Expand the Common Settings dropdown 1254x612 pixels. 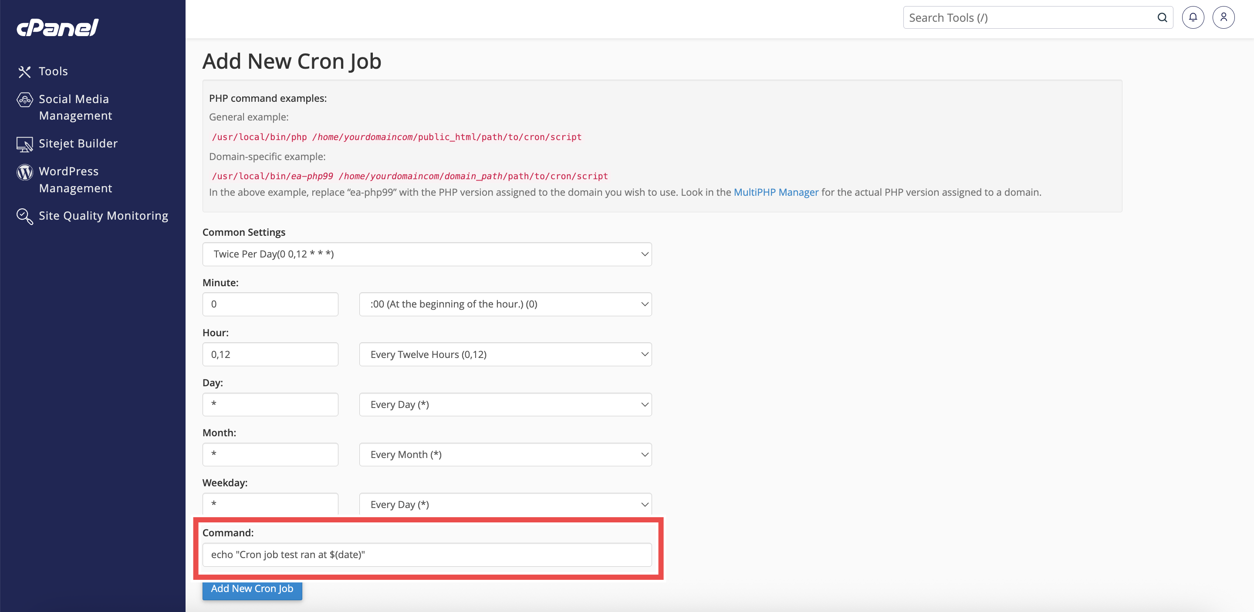coord(427,254)
